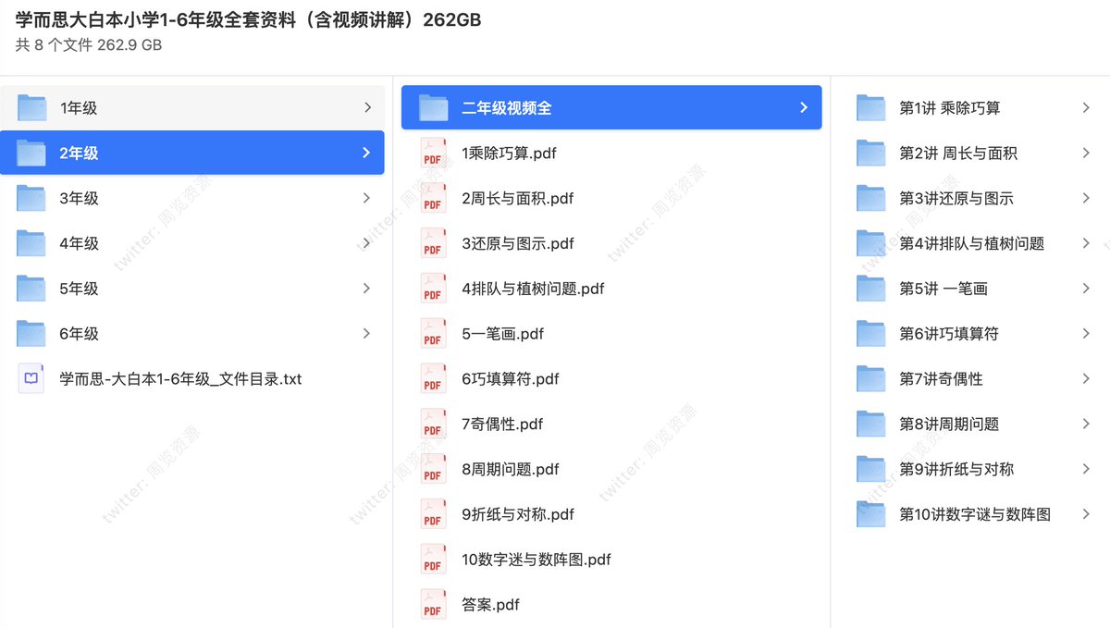This screenshot has height=628, width=1110.
Task: Click PDF icon of 8周期问题.pdf
Action: pyautogui.click(x=433, y=470)
